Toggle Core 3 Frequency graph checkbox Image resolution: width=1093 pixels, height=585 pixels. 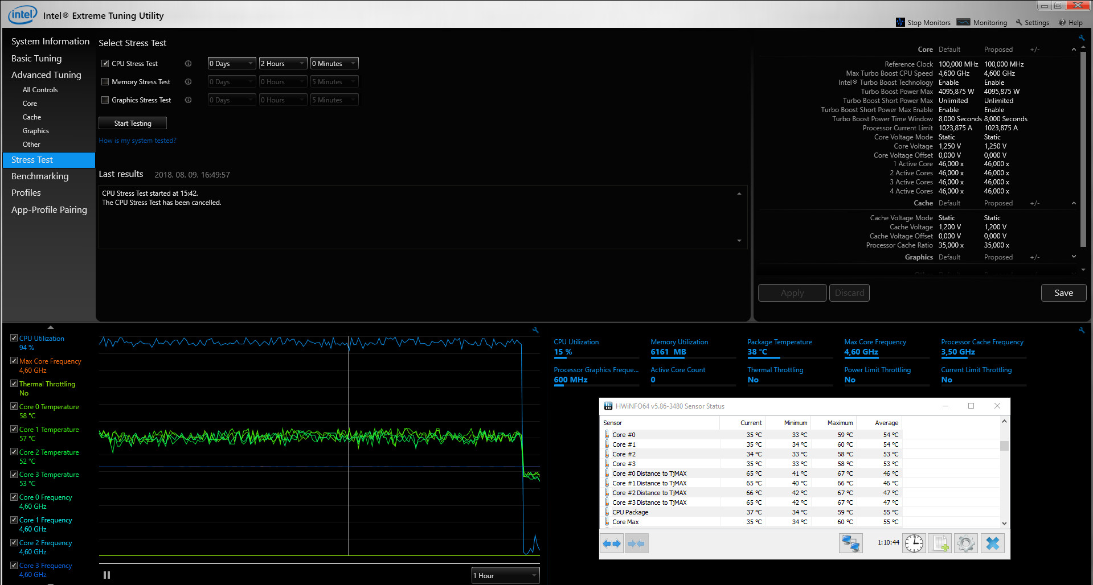14,565
